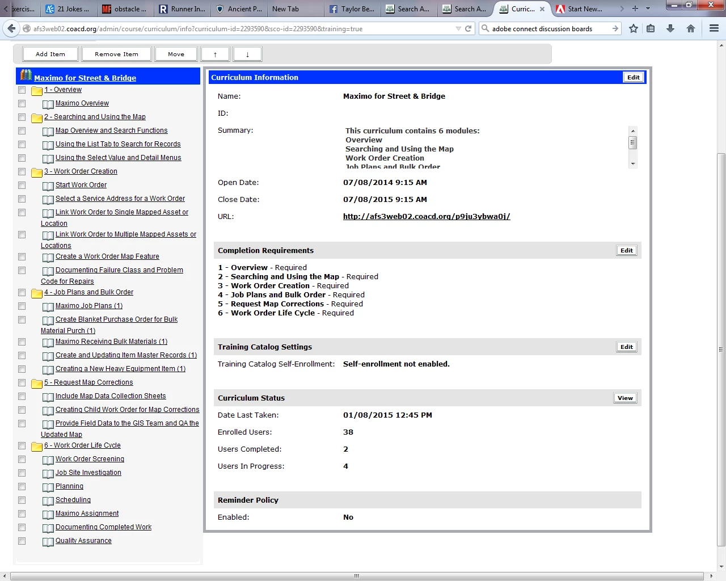Open the bookmarks list icon
Image resolution: width=726 pixels, height=581 pixels.
point(651,28)
